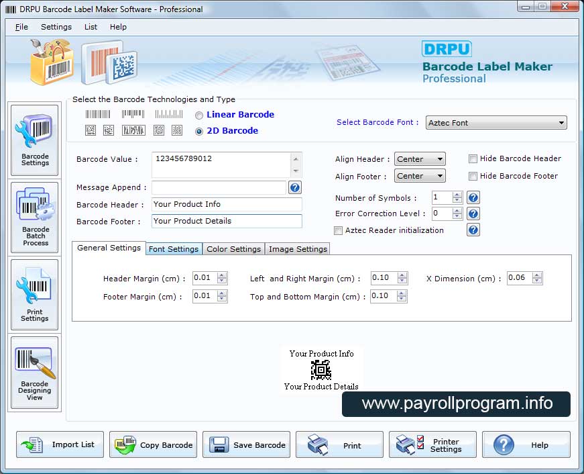584x474 pixels.
Task: Click help icon for Number of Symbols
Action: click(473, 197)
